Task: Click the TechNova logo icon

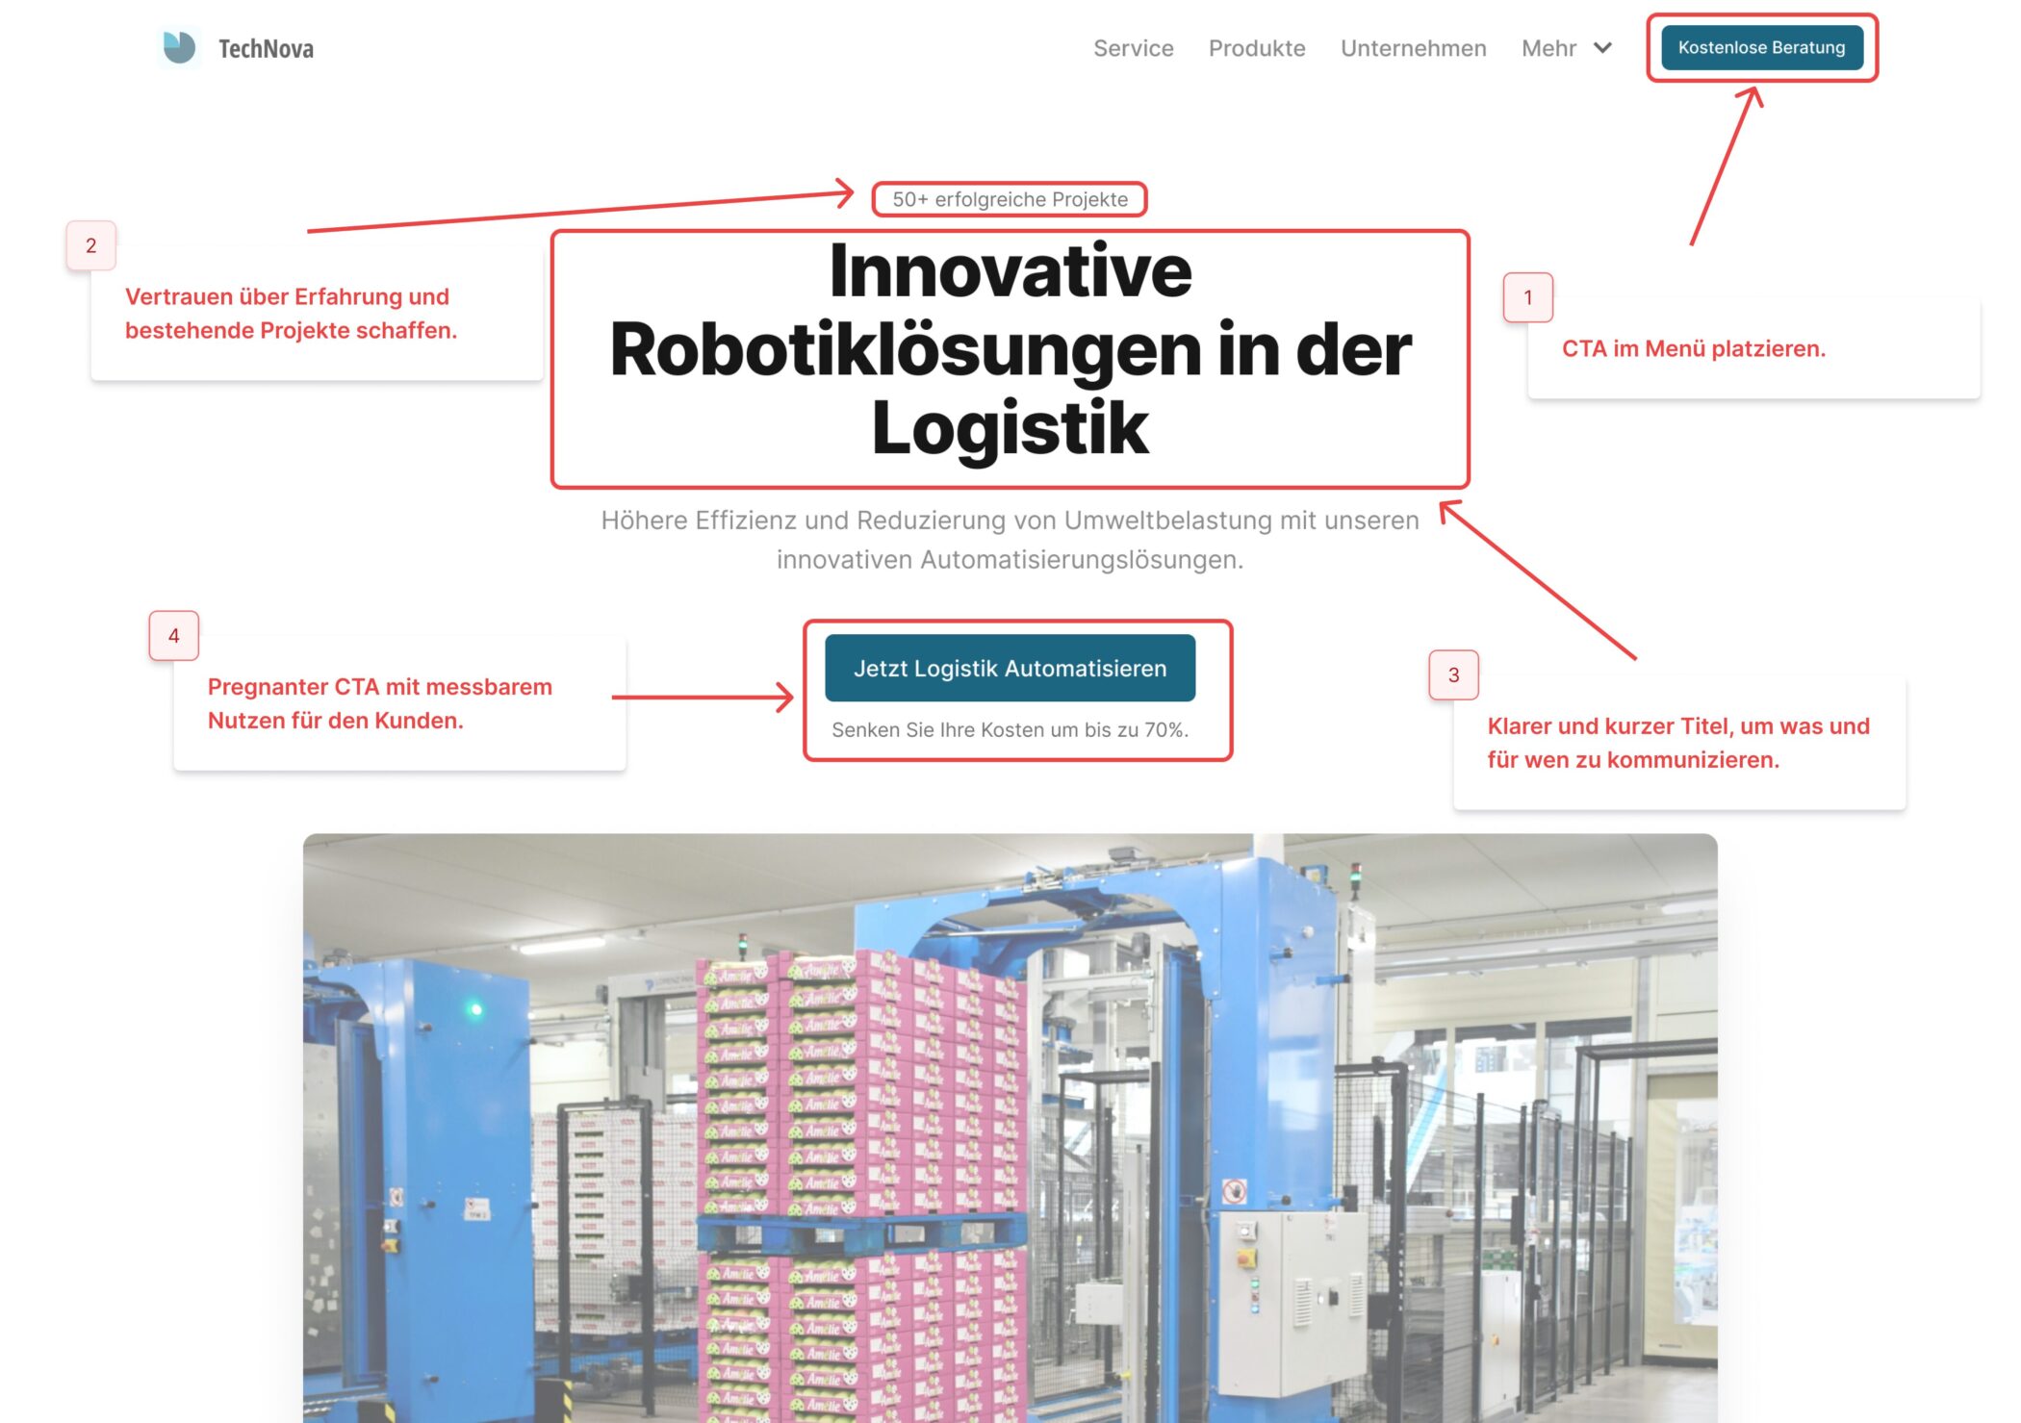Action: pos(174,46)
